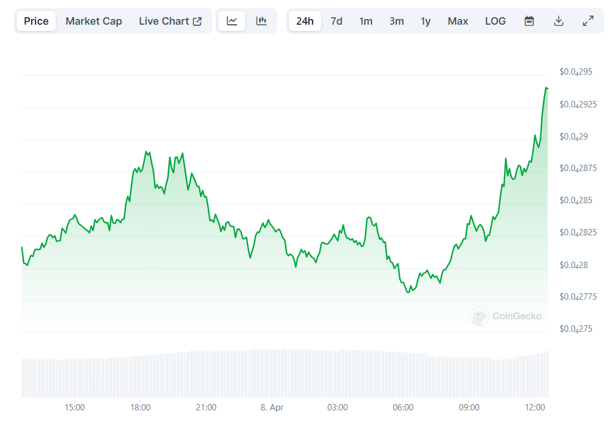This screenshot has height=423, width=610.
Task: Set the chart range to 3m
Action: 396,21
